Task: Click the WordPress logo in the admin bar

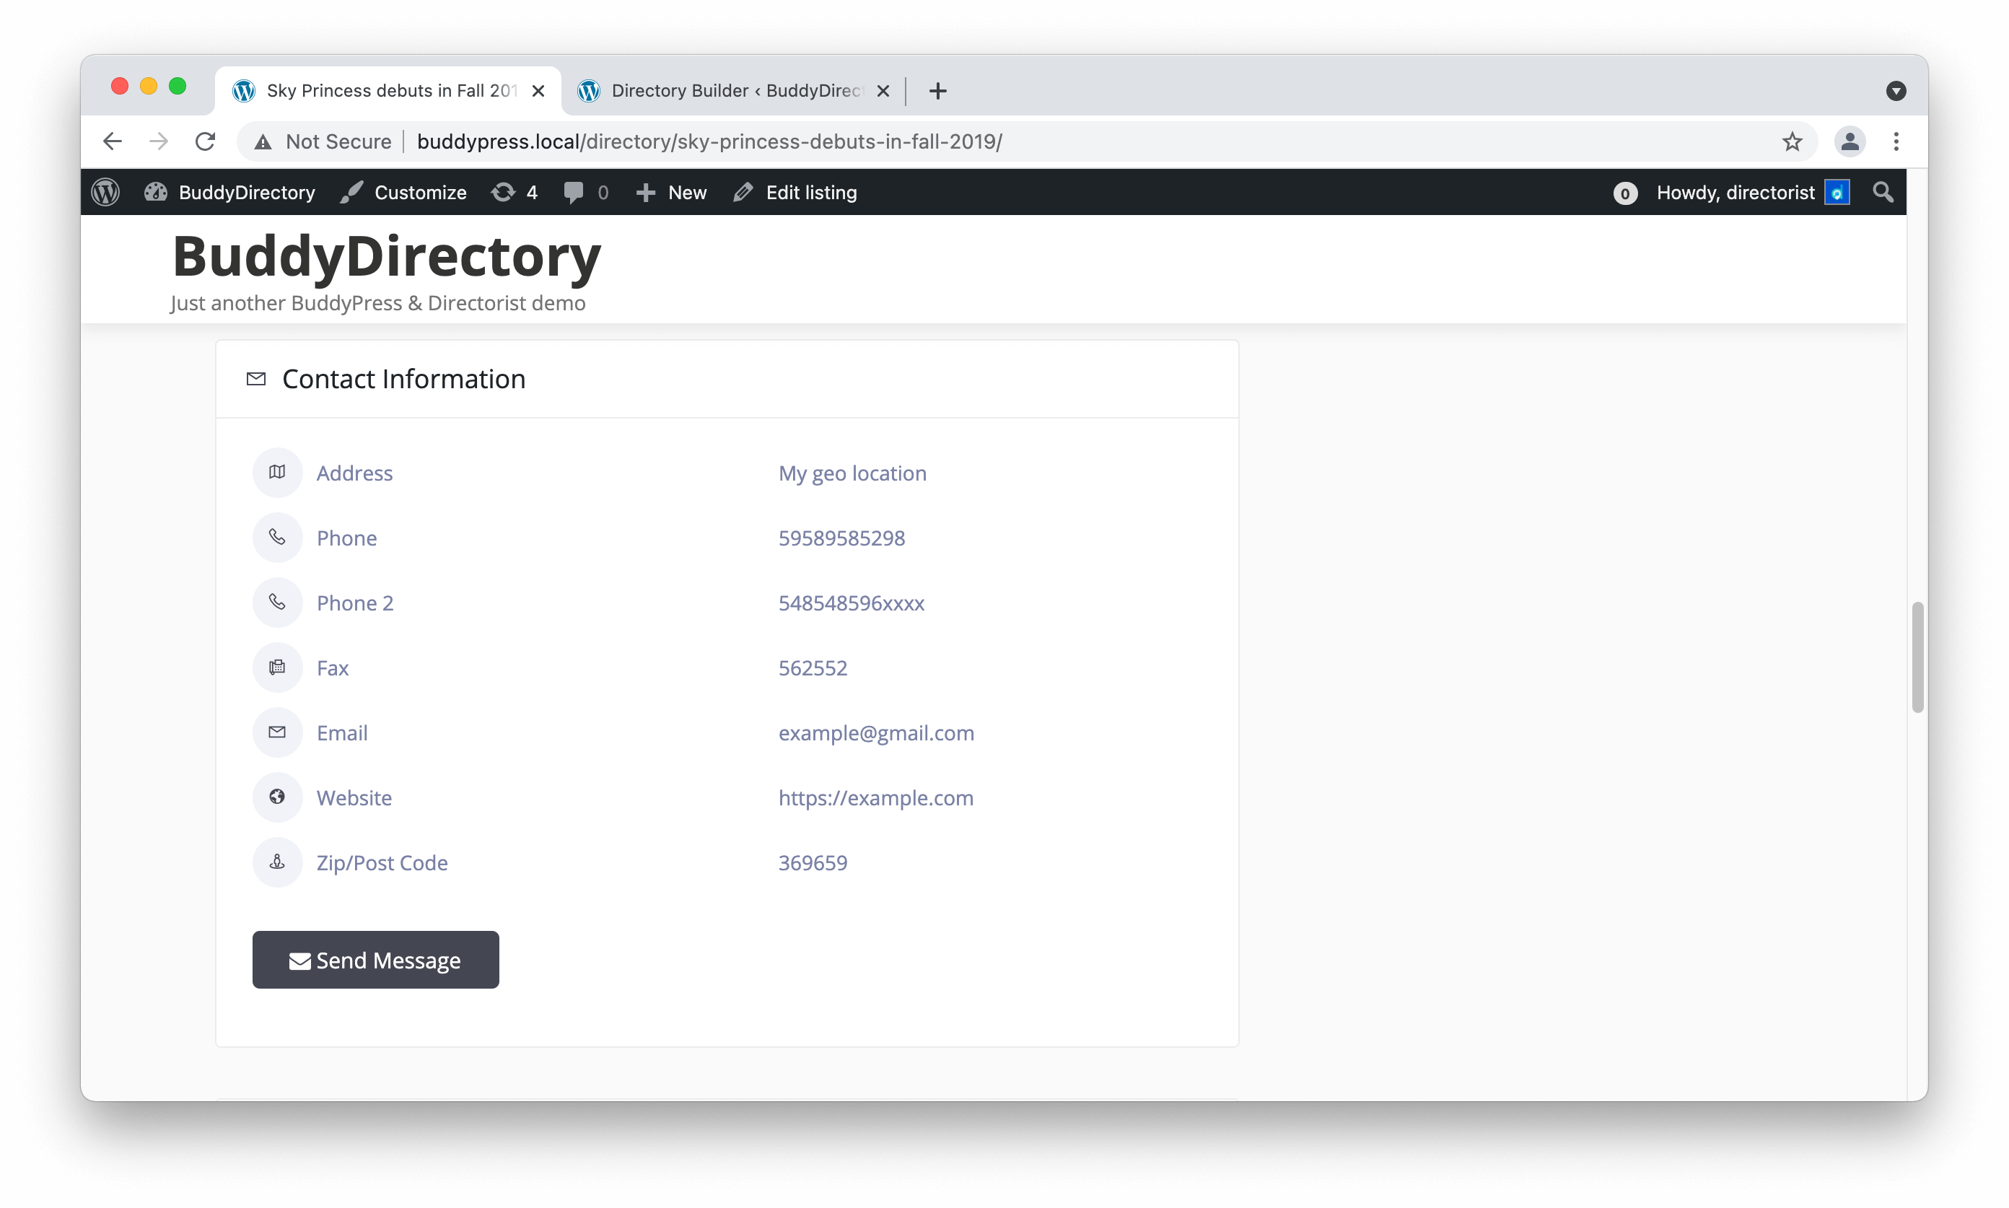Action: coord(105,192)
